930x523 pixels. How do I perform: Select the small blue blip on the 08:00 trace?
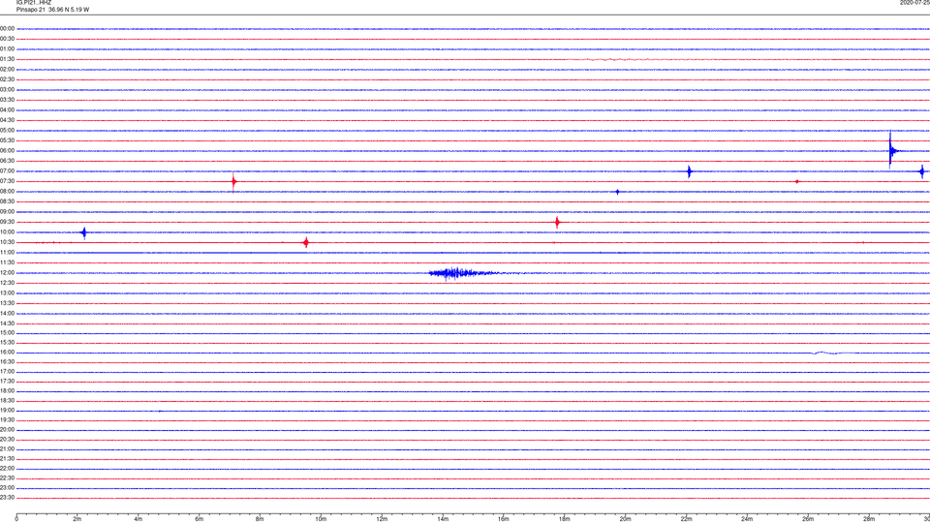coord(617,192)
